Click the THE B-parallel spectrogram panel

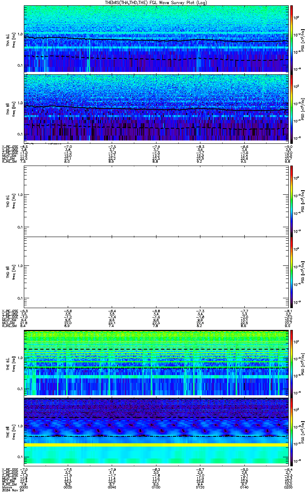coord(156,431)
